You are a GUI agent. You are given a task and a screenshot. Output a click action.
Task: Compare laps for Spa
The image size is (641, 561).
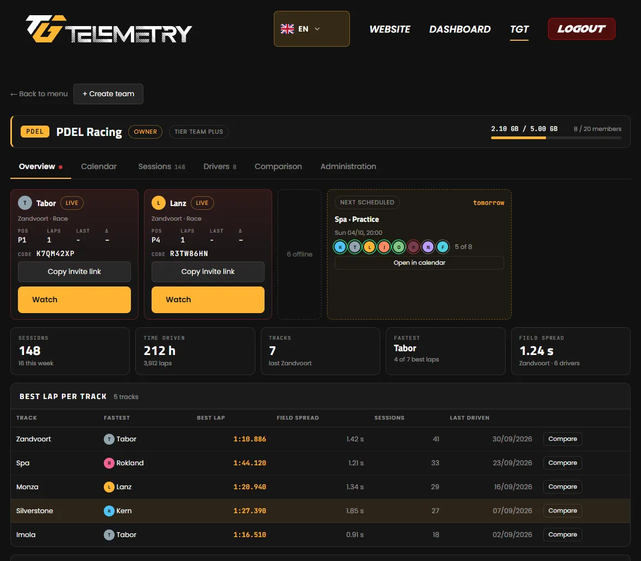click(x=563, y=463)
